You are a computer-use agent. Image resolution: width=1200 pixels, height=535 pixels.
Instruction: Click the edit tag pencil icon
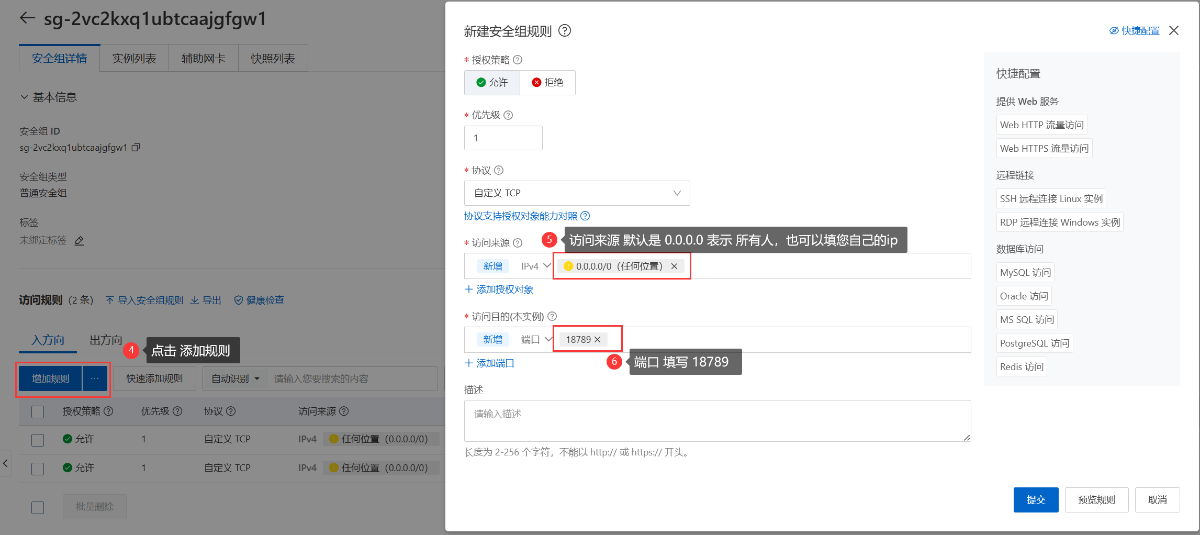click(80, 241)
